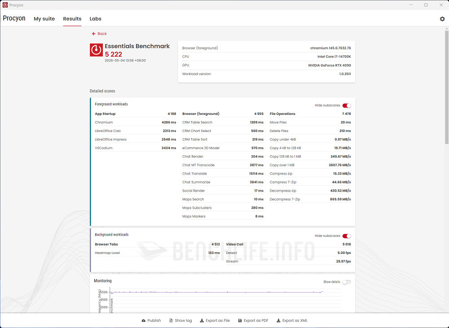
Task: Open settings with the gear icon
Action: click(442, 18)
